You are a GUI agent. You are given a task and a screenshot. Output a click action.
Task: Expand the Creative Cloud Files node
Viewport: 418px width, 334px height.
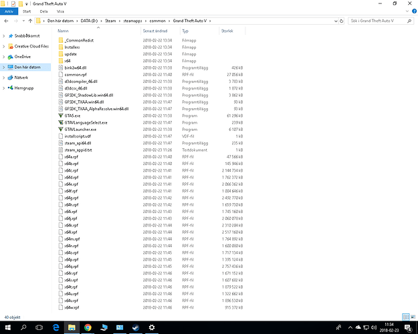point(4,46)
